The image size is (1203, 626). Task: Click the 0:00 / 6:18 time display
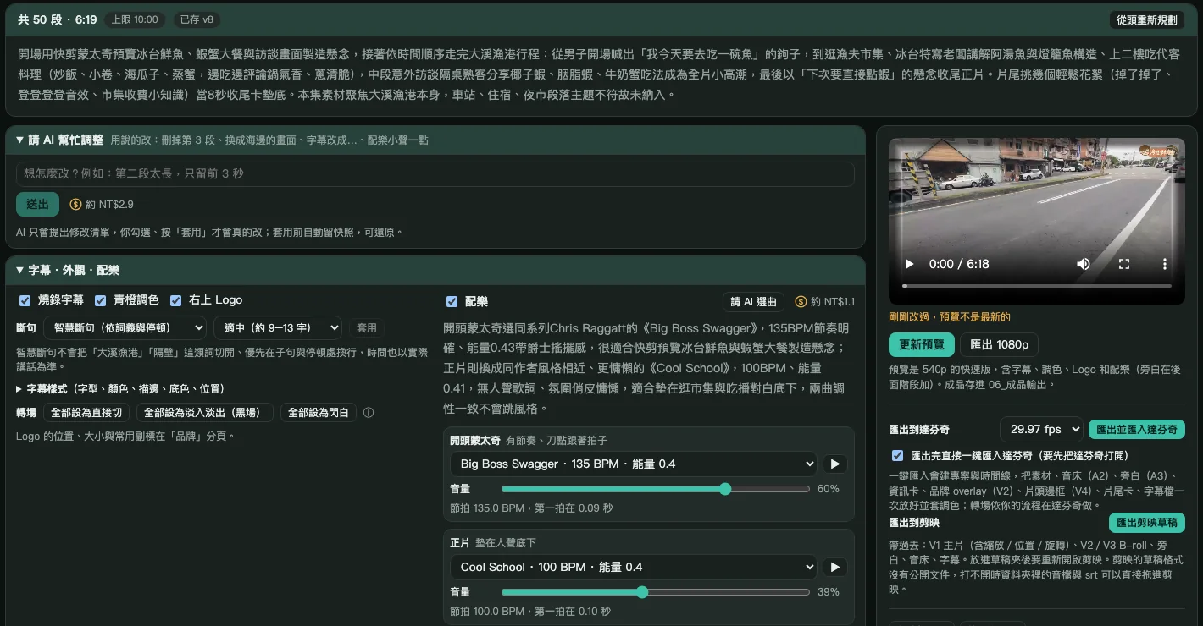959,264
